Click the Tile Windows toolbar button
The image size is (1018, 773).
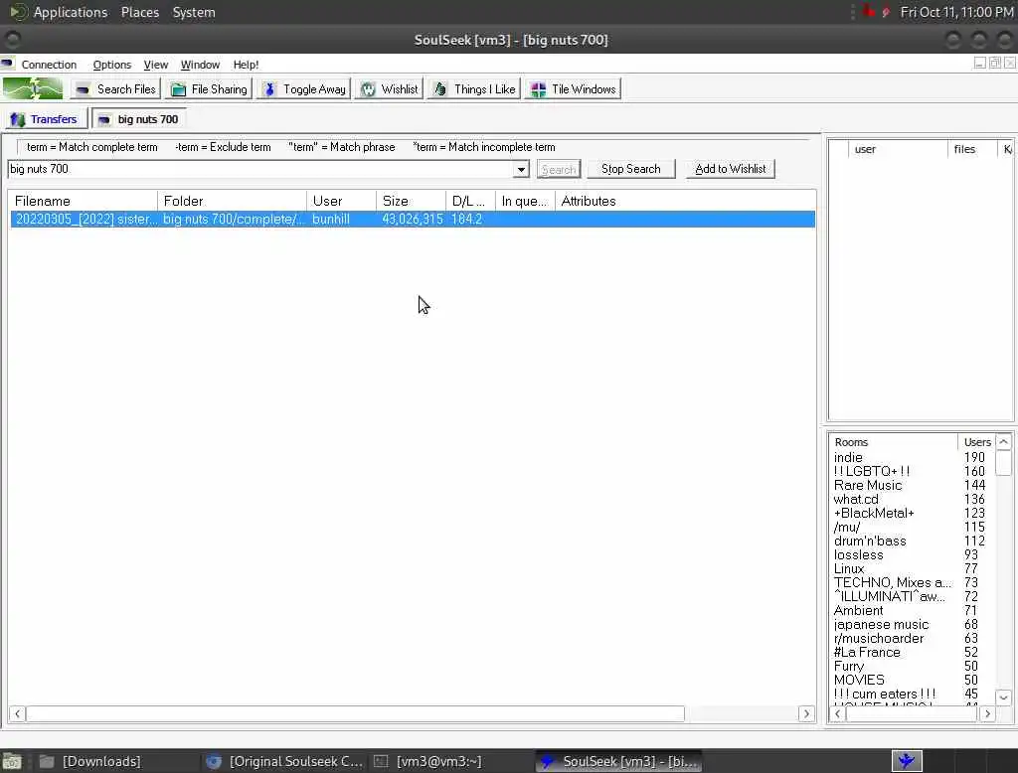click(x=574, y=88)
